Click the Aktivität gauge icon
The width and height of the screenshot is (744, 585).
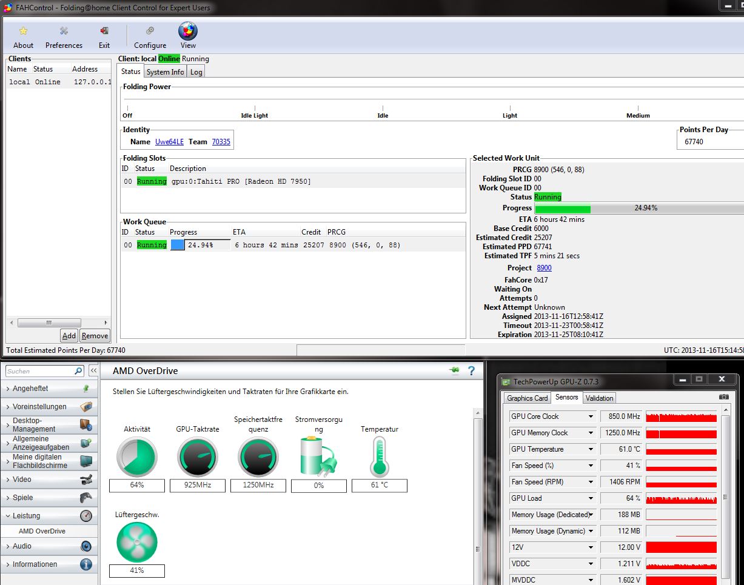pyautogui.click(x=136, y=456)
